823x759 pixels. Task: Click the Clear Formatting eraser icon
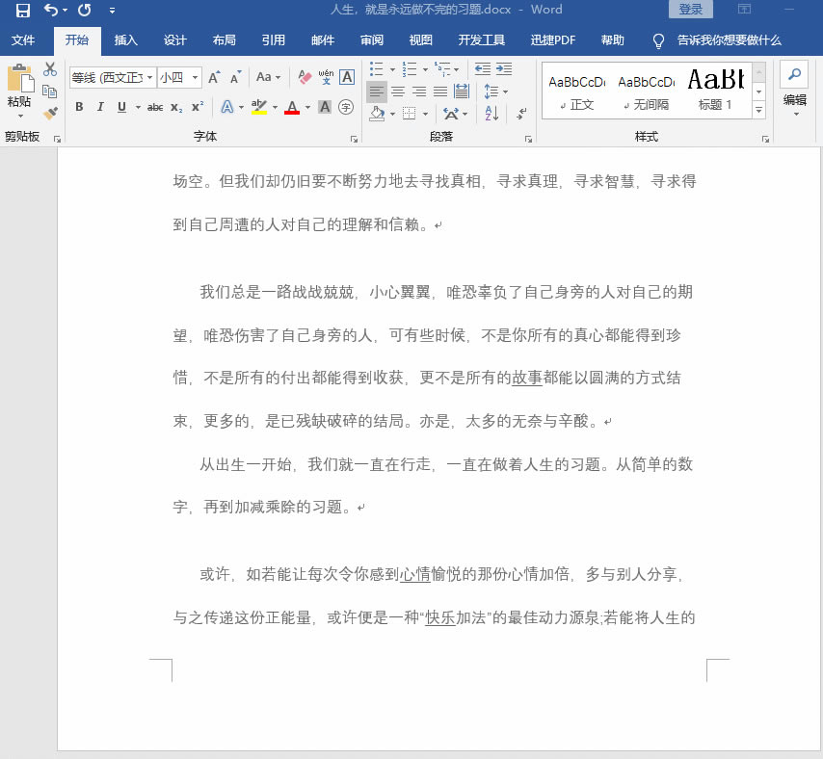point(305,77)
